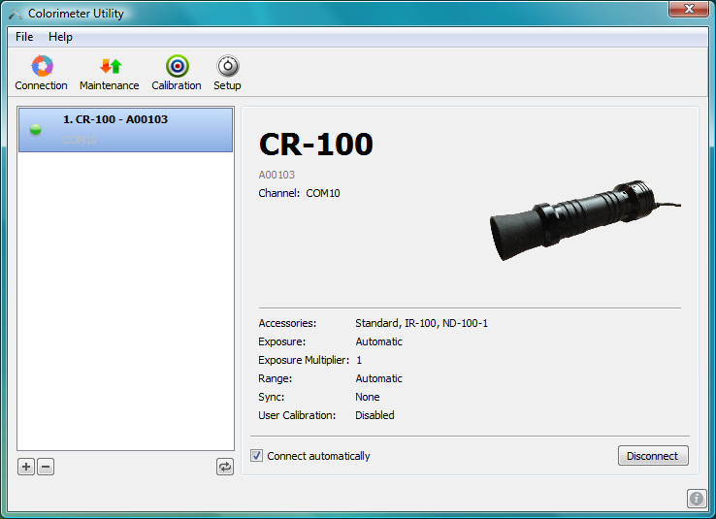Open the Help menu
Viewport: 716px width, 519px height.
point(60,37)
